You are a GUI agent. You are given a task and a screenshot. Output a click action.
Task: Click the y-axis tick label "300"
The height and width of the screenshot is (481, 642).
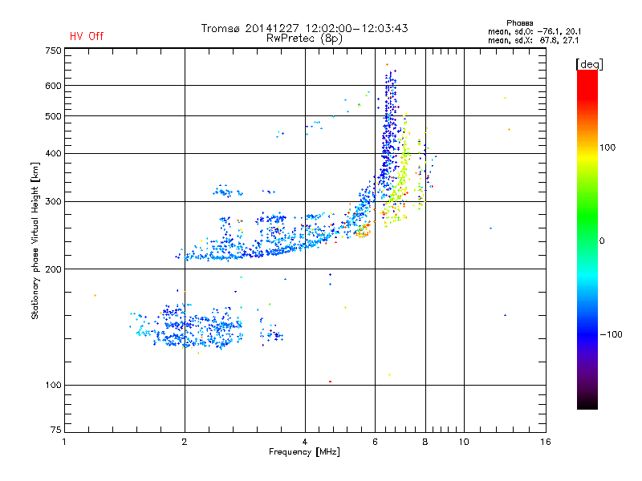pyautogui.click(x=53, y=202)
